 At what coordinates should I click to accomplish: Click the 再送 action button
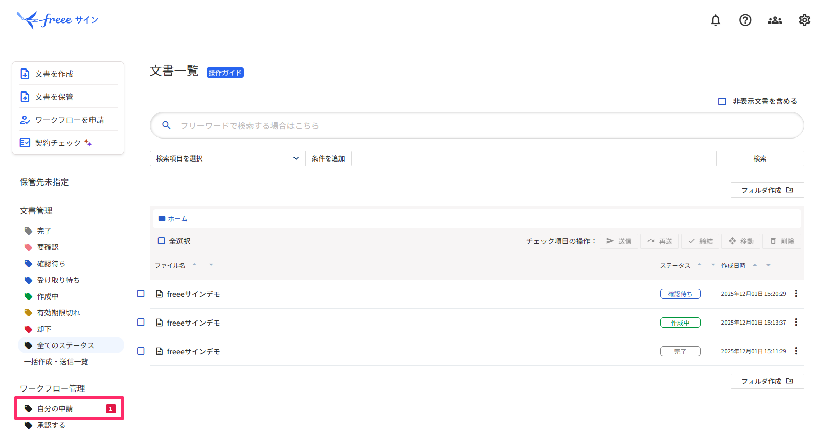660,241
